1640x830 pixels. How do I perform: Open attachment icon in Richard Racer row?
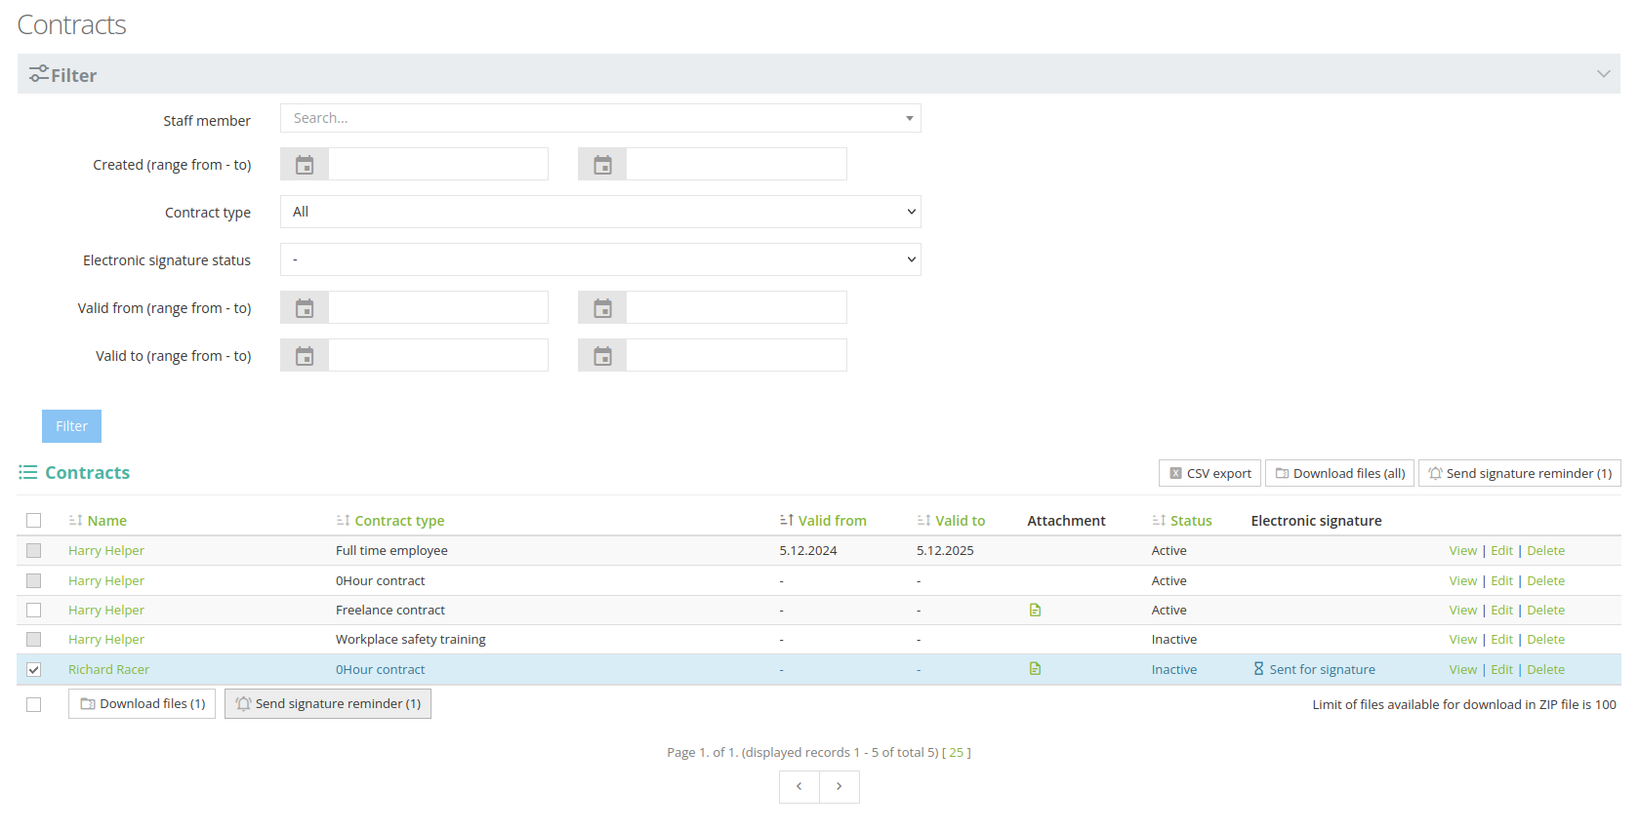(1035, 669)
